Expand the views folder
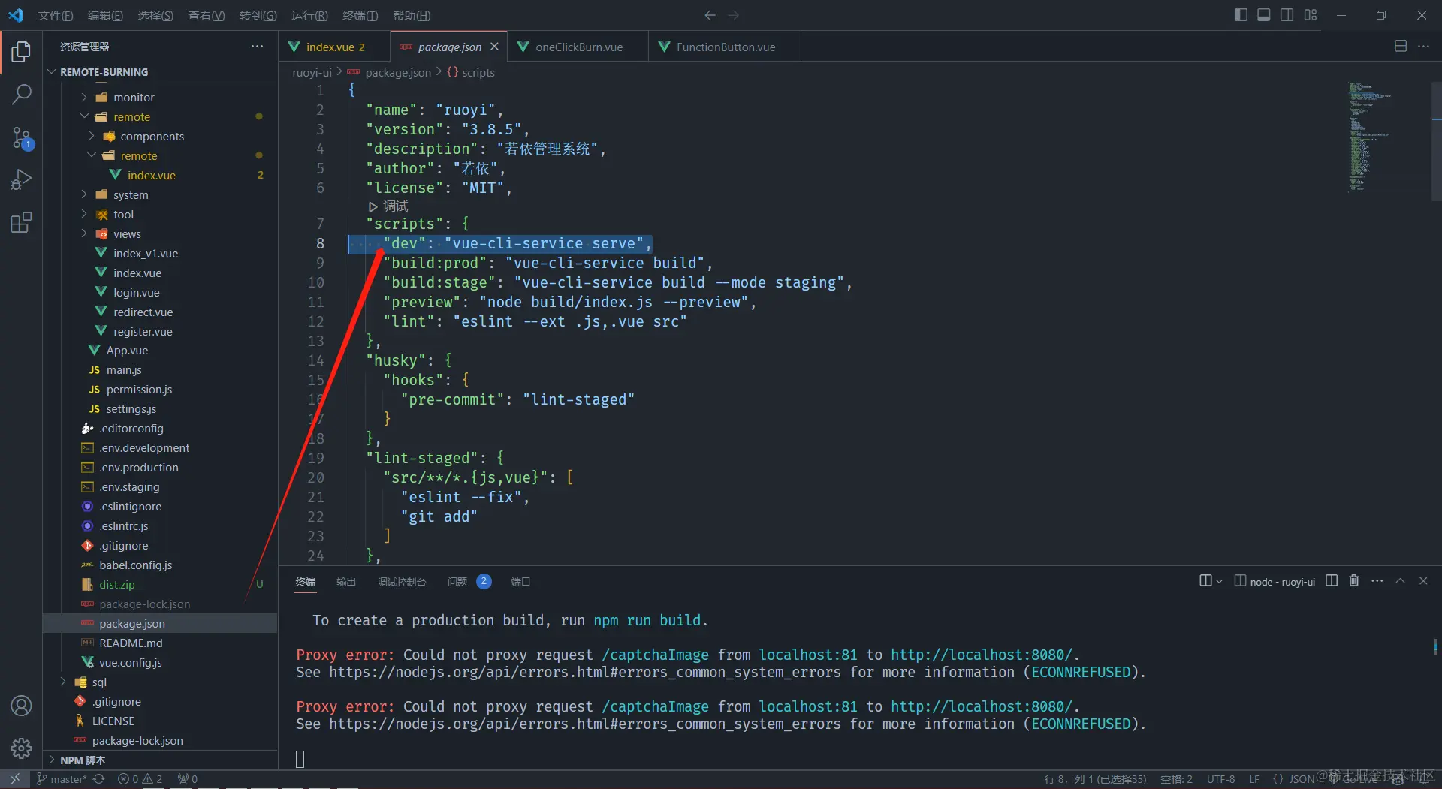The width and height of the screenshot is (1442, 789). [127, 234]
